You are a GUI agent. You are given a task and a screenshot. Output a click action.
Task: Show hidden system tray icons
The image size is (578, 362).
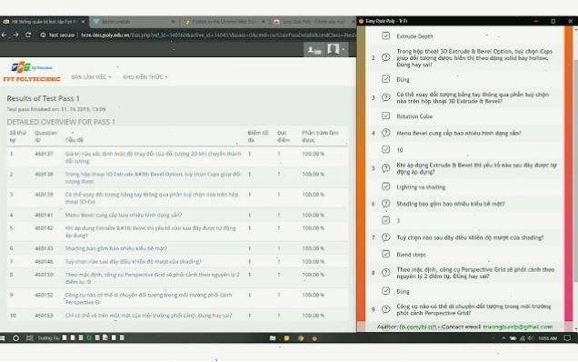tap(503, 338)
